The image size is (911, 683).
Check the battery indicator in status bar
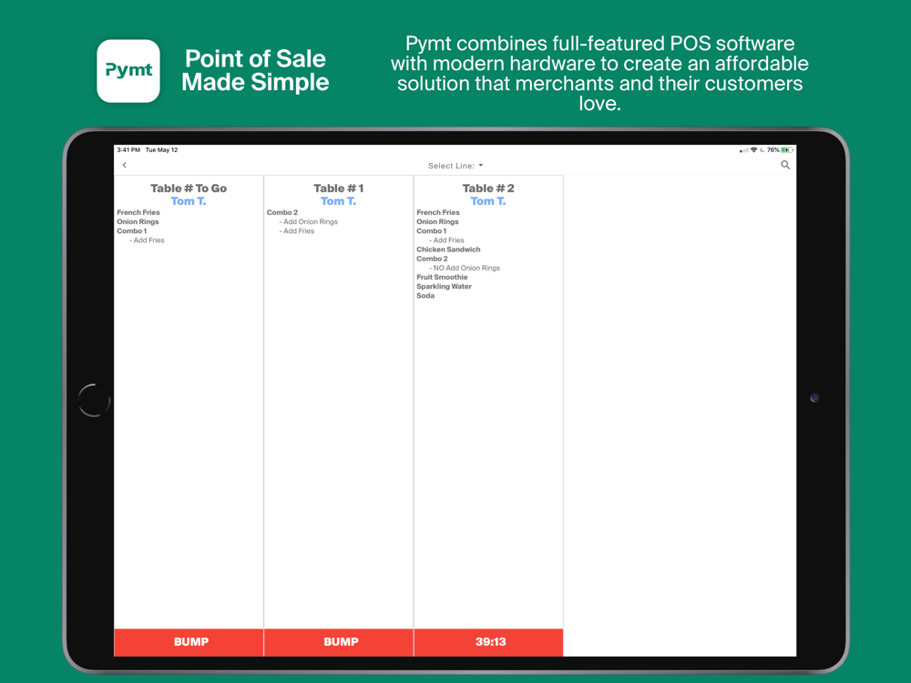(x=787, y=150)
